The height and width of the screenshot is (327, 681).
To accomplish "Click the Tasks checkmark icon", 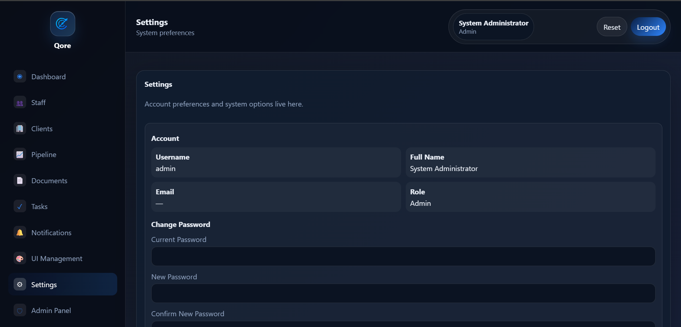I will [20, 207].
